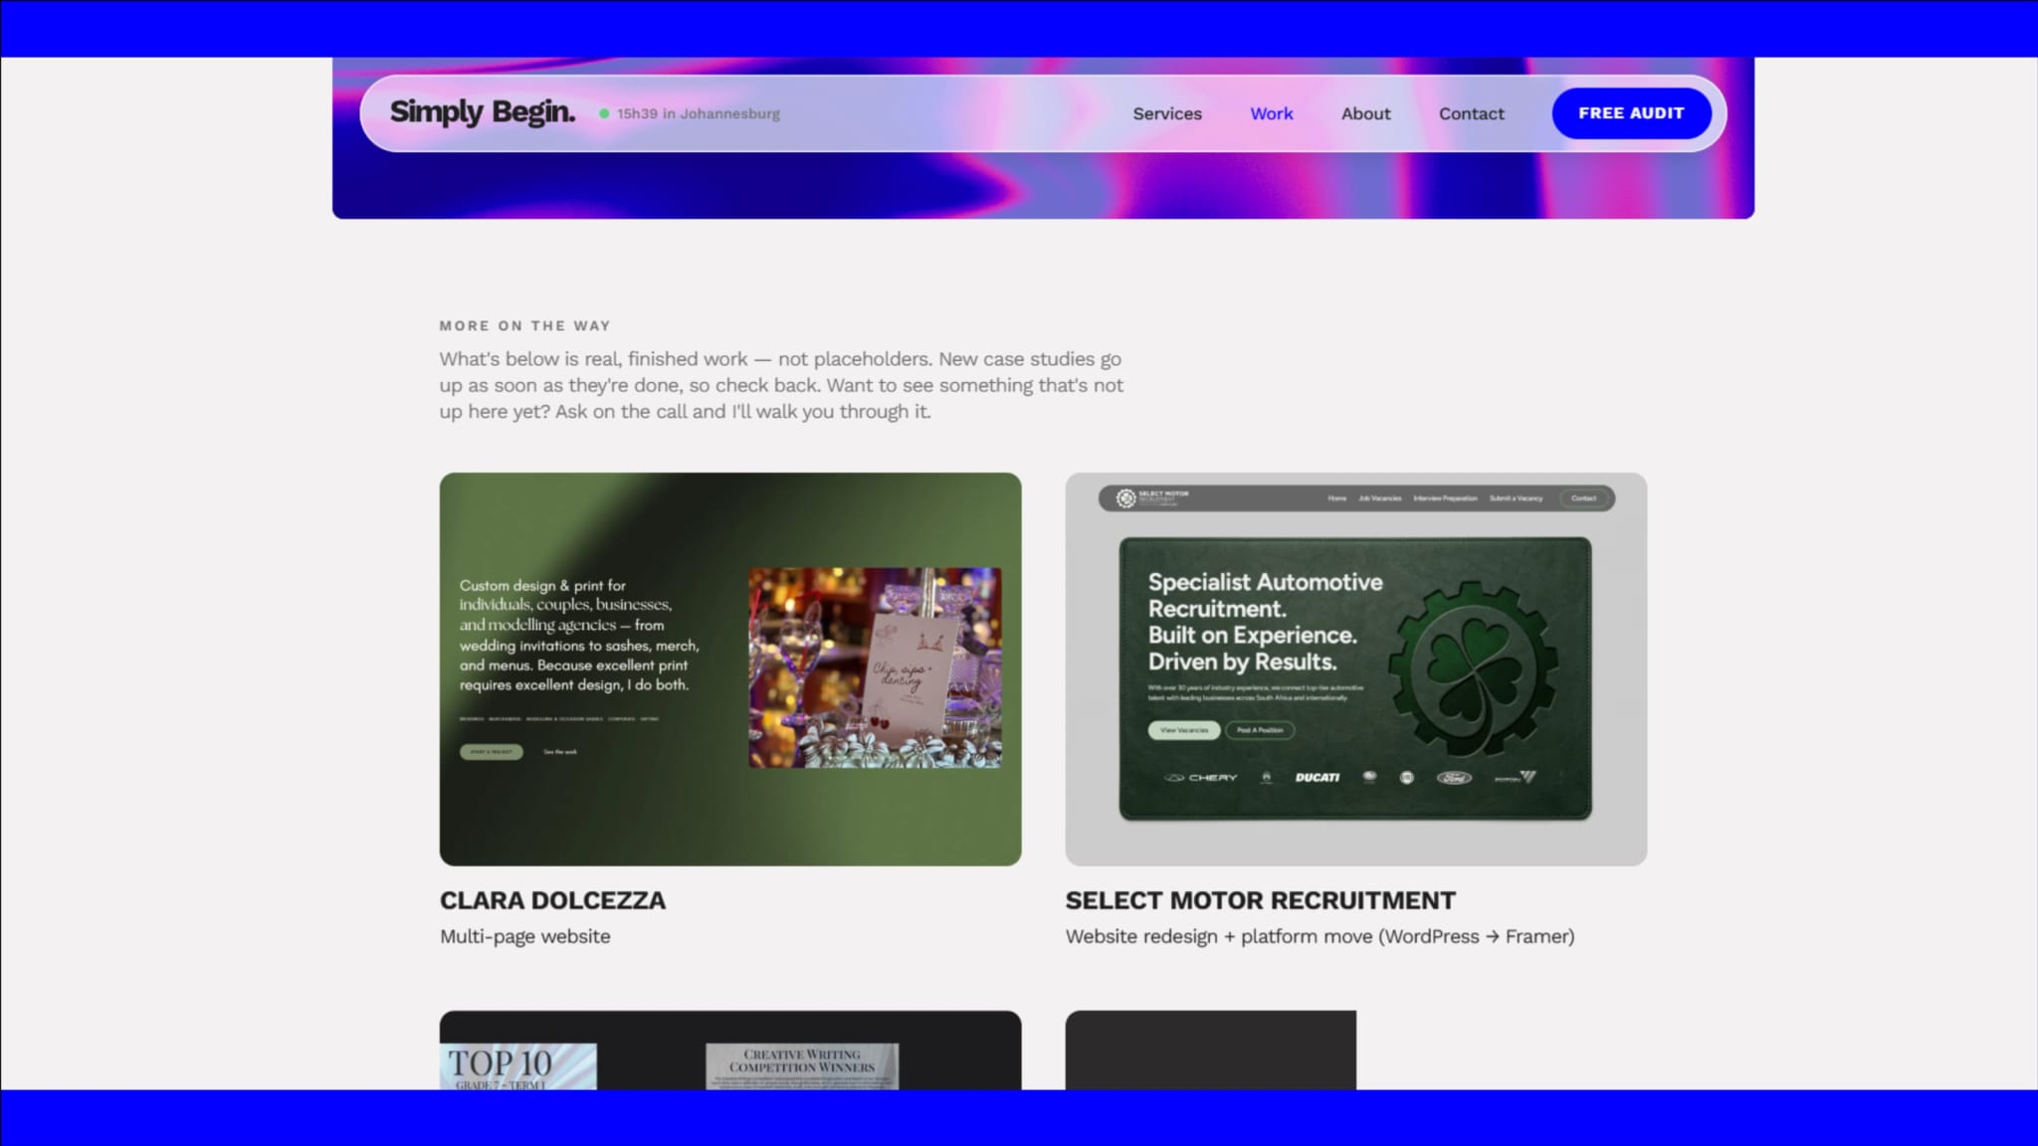
Task: Click the green pill button in Clara Dolcezza preview
Action: (x=491, y=752)
